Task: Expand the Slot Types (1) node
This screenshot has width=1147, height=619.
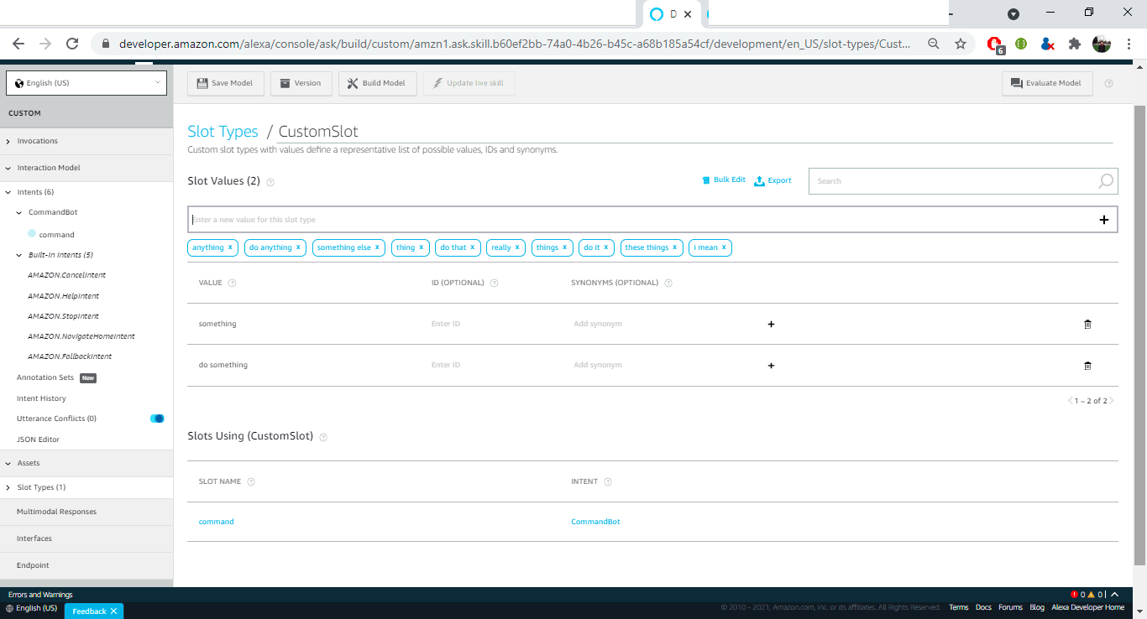Action: tap(8, 488)
